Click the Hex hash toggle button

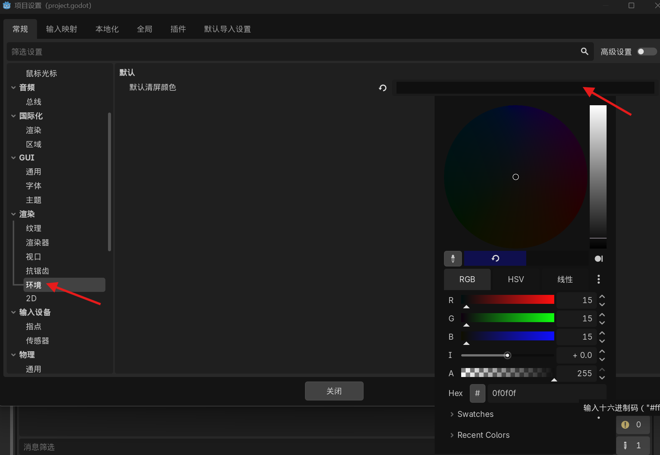coord(477,393)
